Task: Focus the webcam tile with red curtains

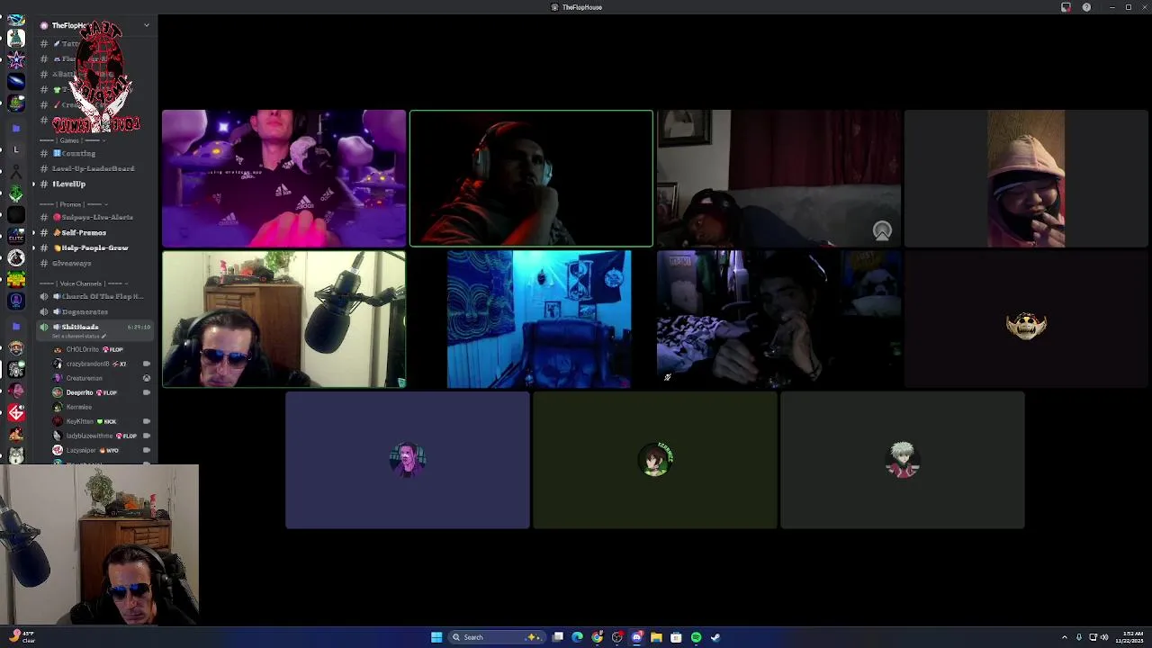Action: coord(778,178)
